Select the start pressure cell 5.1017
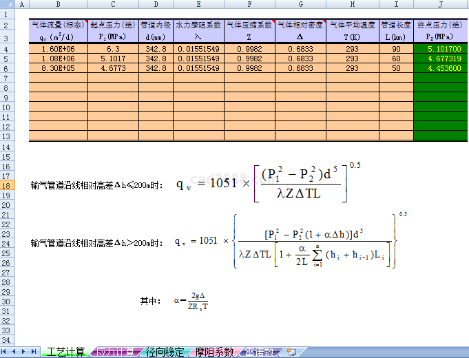The width and height of the screenshot is (469, 358). 113,59
